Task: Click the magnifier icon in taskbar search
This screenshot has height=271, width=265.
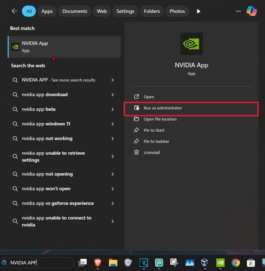Action: click(4, 263)
